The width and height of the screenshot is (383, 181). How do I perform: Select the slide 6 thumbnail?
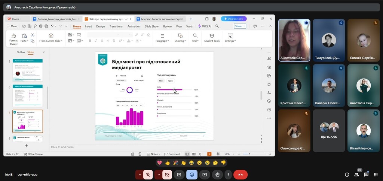(x=28, y=96)
